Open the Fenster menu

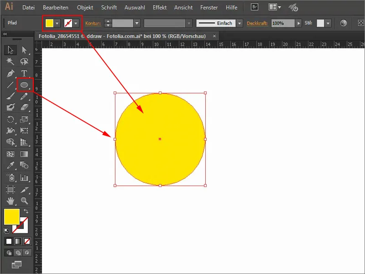209,7
